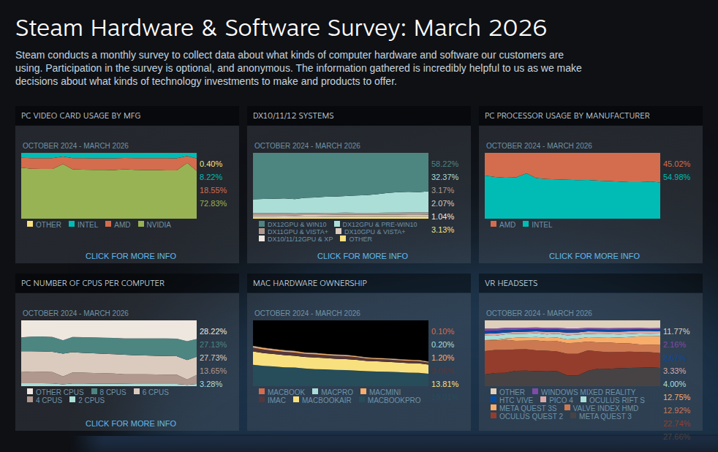Click the HTC VIVE legend entry
Viewport: 718px width, 452px height.
tap(512, 400)
